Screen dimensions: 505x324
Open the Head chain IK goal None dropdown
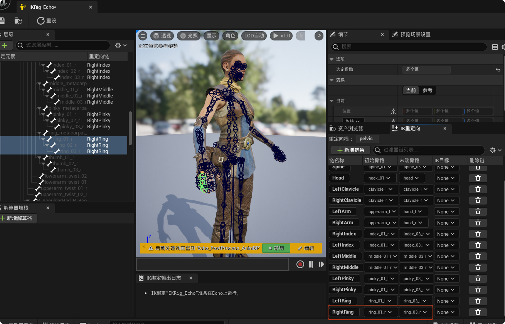click(447, 178)
